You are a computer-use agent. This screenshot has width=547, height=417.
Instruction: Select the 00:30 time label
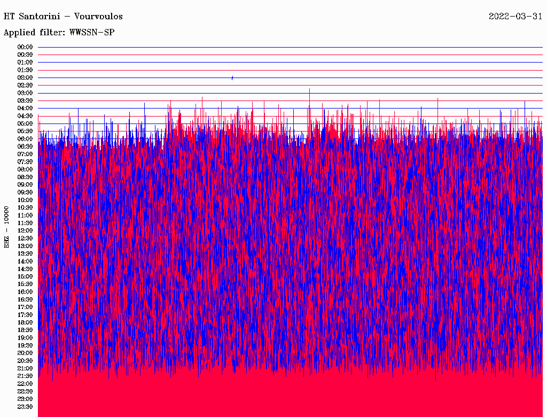point(25,55)
